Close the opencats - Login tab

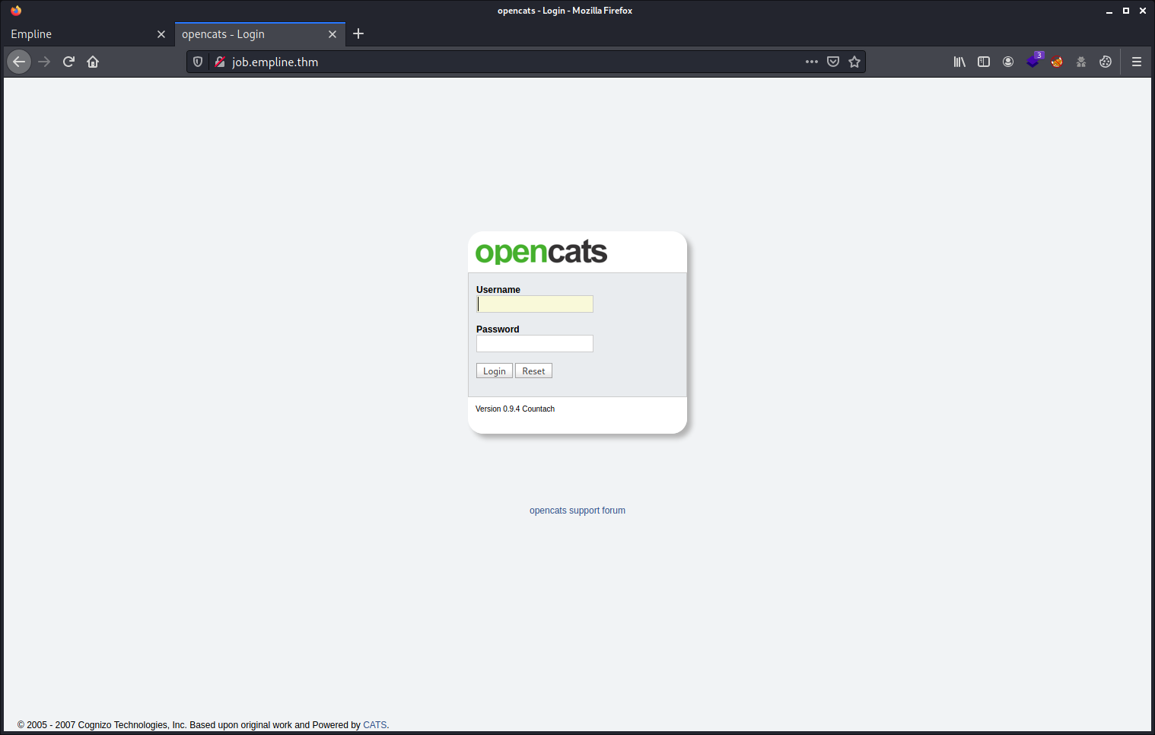332,34
